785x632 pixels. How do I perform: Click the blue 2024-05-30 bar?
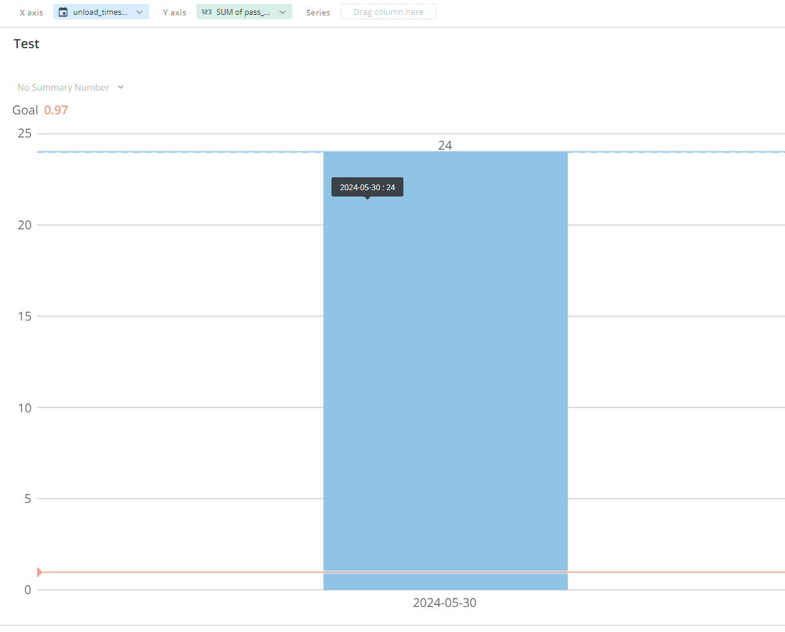[x=445, y=385]
